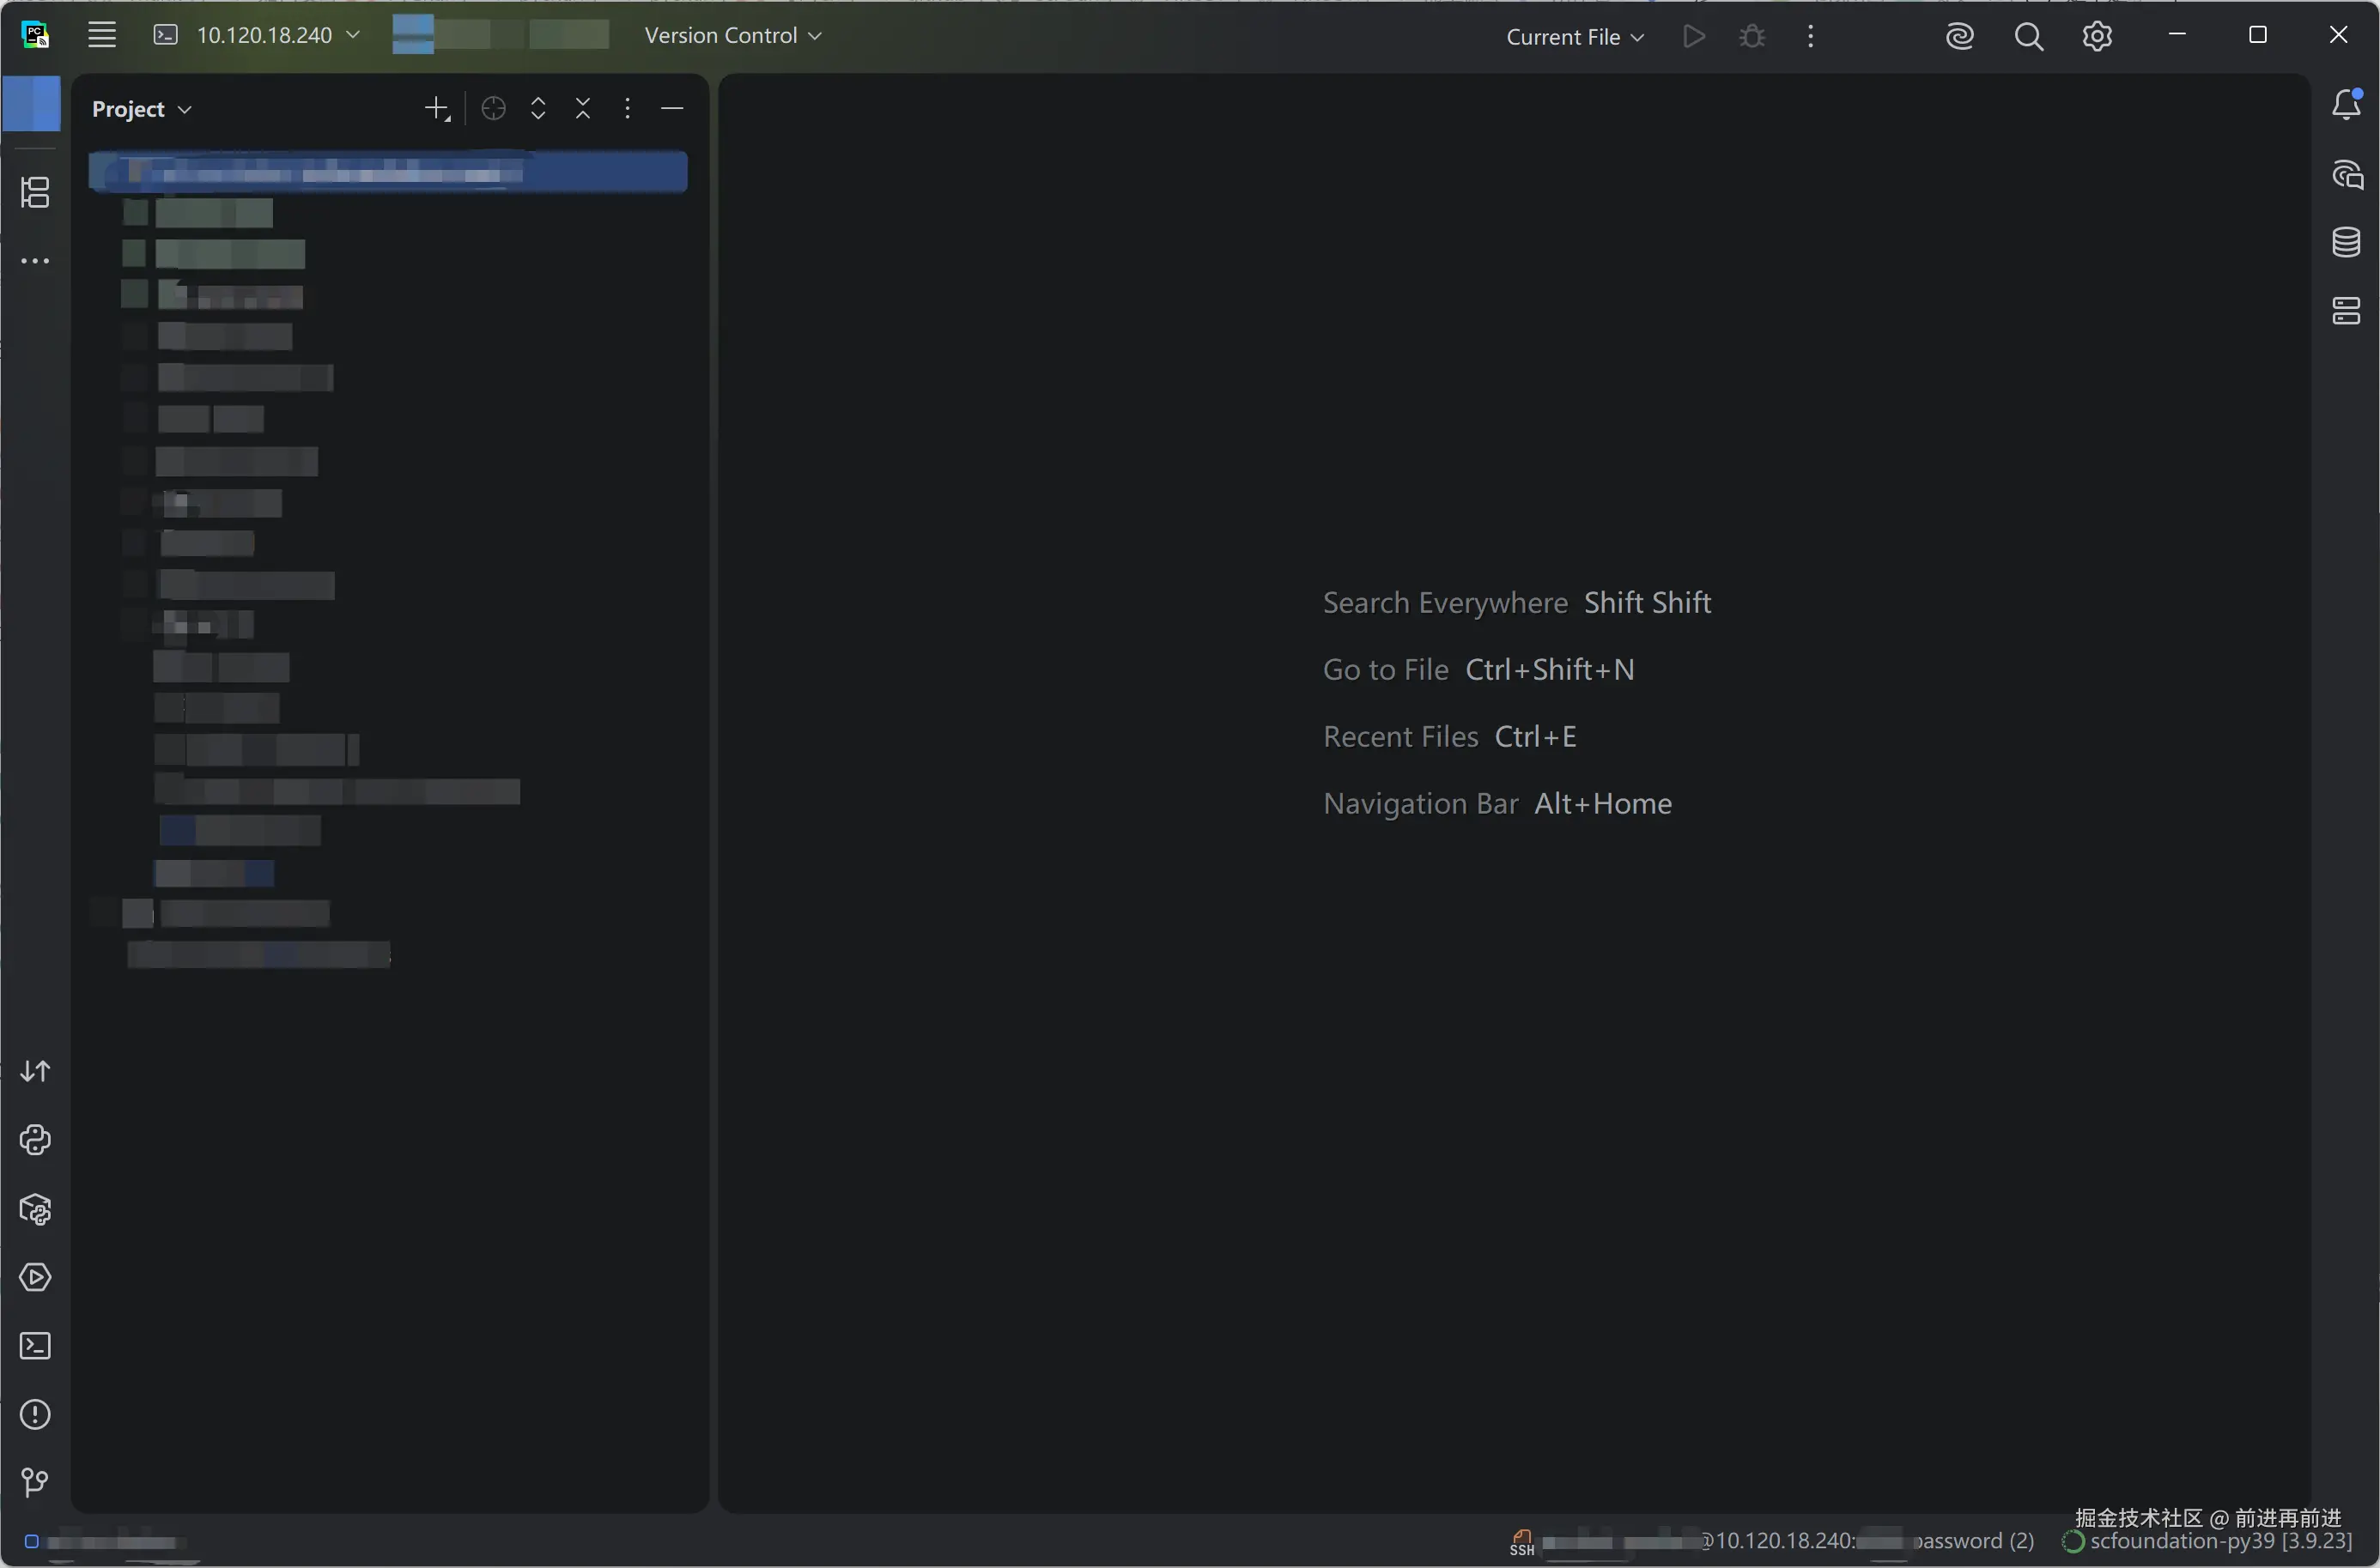Open the main hamburger menu
This screenshot has height=1568, width=2380.
102,35
